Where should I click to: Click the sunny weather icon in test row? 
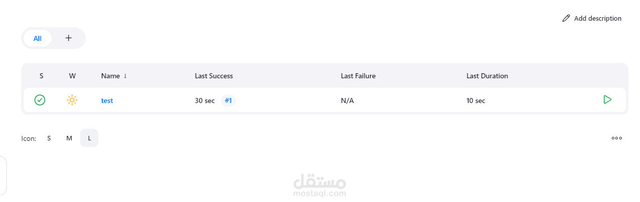pos(72,100)
